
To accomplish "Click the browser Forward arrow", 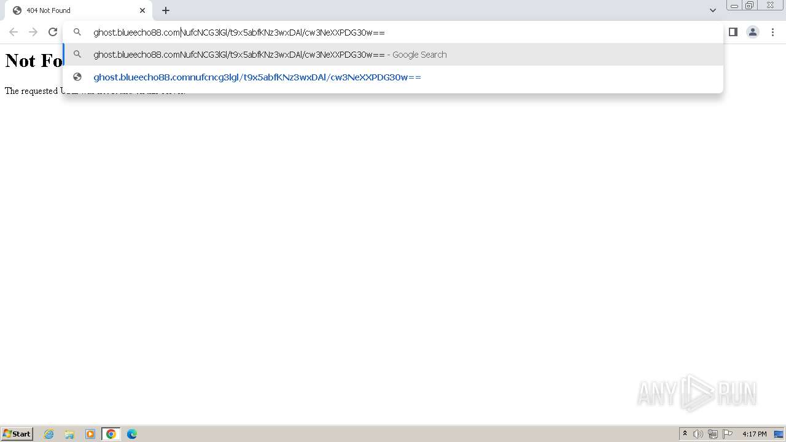I will click(x=33, y=32).
